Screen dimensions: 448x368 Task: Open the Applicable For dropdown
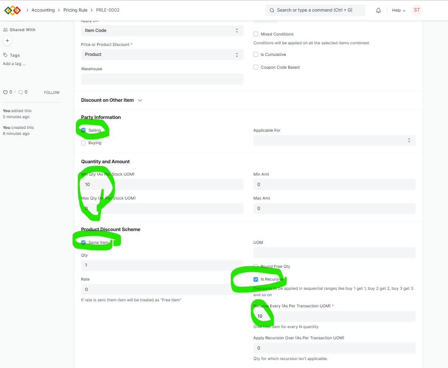click(334, 140)
